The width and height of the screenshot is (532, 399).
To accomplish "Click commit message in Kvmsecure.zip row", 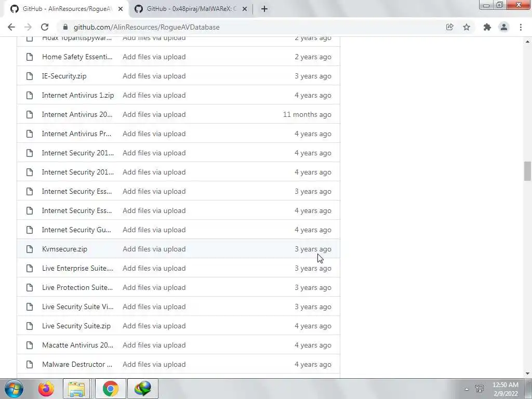I will 154,249.
